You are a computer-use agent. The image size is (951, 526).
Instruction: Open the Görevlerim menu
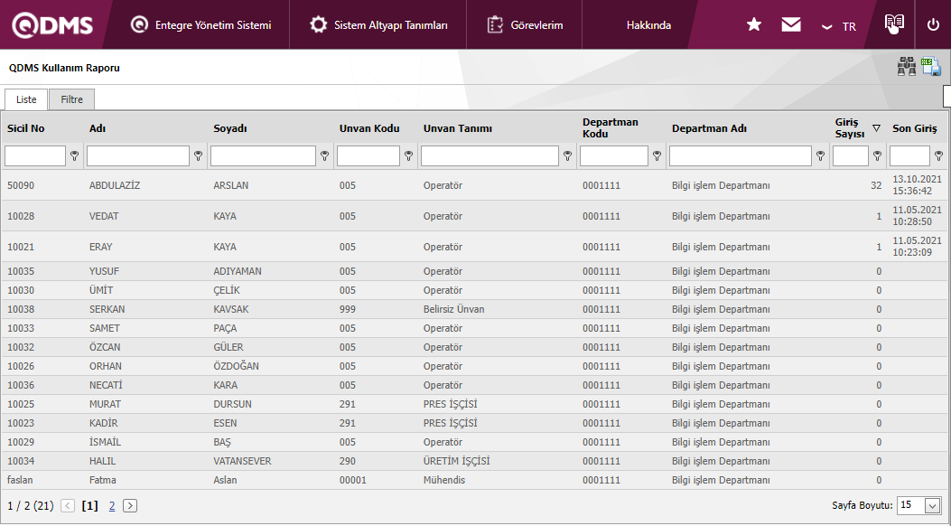coord(525,25)
